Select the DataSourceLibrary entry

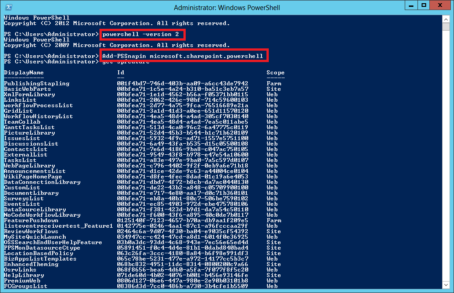pos(35,209)
